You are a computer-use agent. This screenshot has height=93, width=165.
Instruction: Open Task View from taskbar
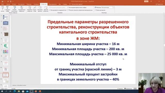point(10,91)
